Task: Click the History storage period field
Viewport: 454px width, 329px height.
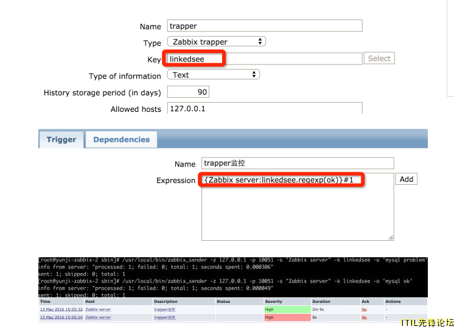Action: tap(188, 92)
